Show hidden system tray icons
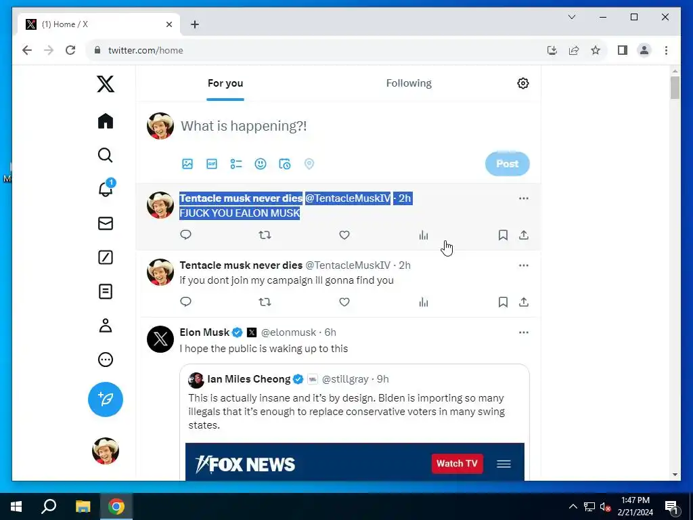 [x=573, y=506]
